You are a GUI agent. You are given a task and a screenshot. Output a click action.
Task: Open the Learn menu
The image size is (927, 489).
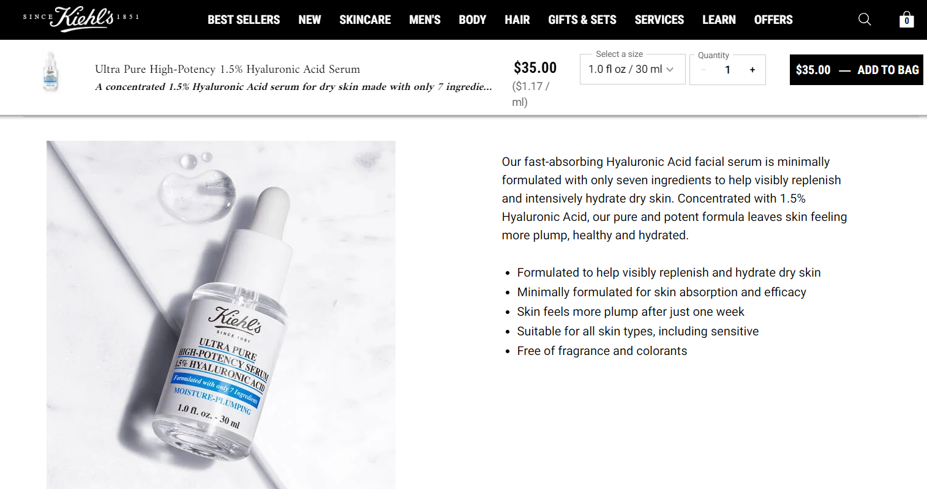click(719, 20)
